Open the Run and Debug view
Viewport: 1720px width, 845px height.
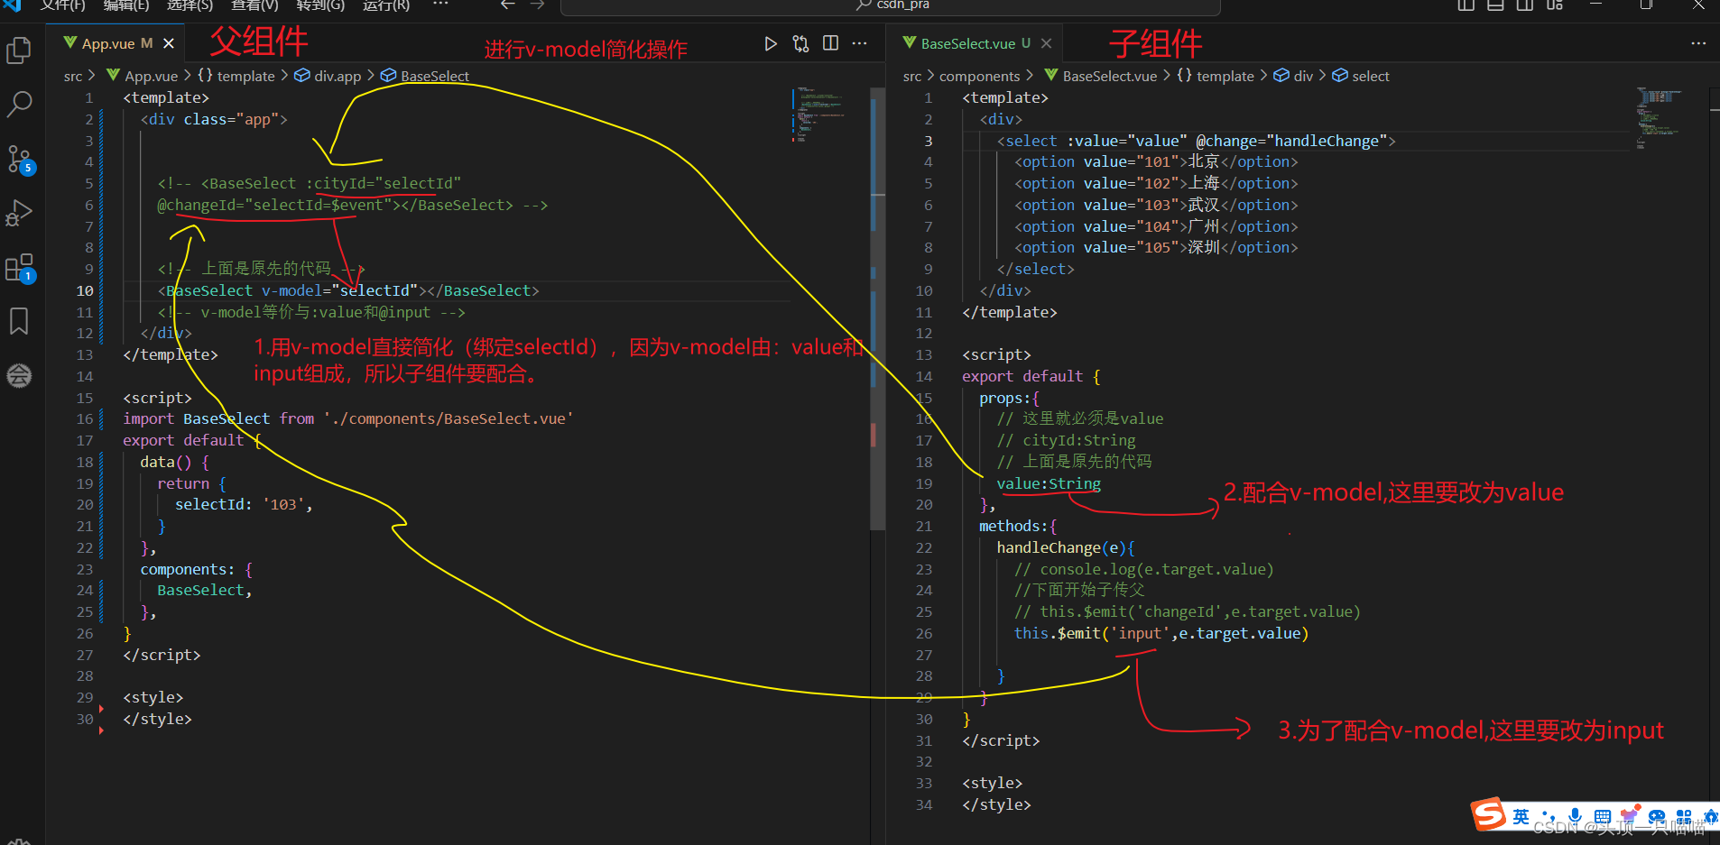tap(19, 213)
